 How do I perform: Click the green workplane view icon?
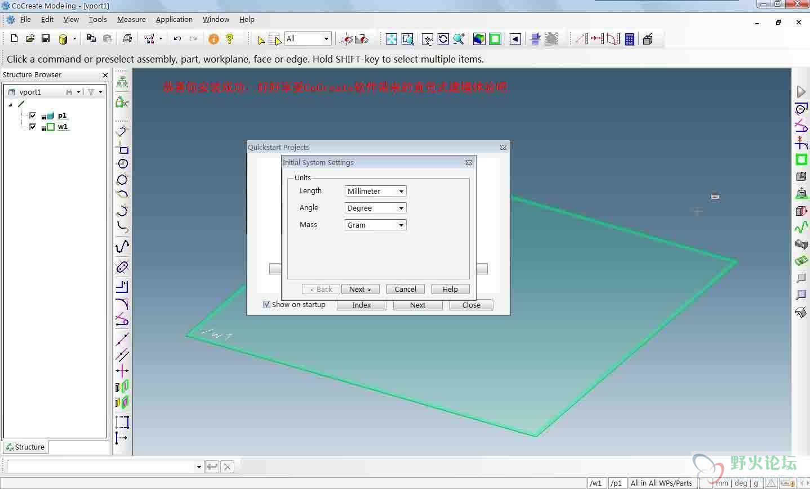click(495, 39)
